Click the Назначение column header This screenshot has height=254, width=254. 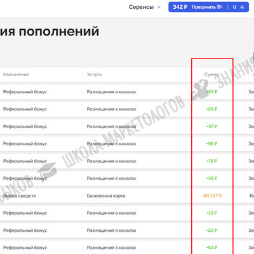16,74
